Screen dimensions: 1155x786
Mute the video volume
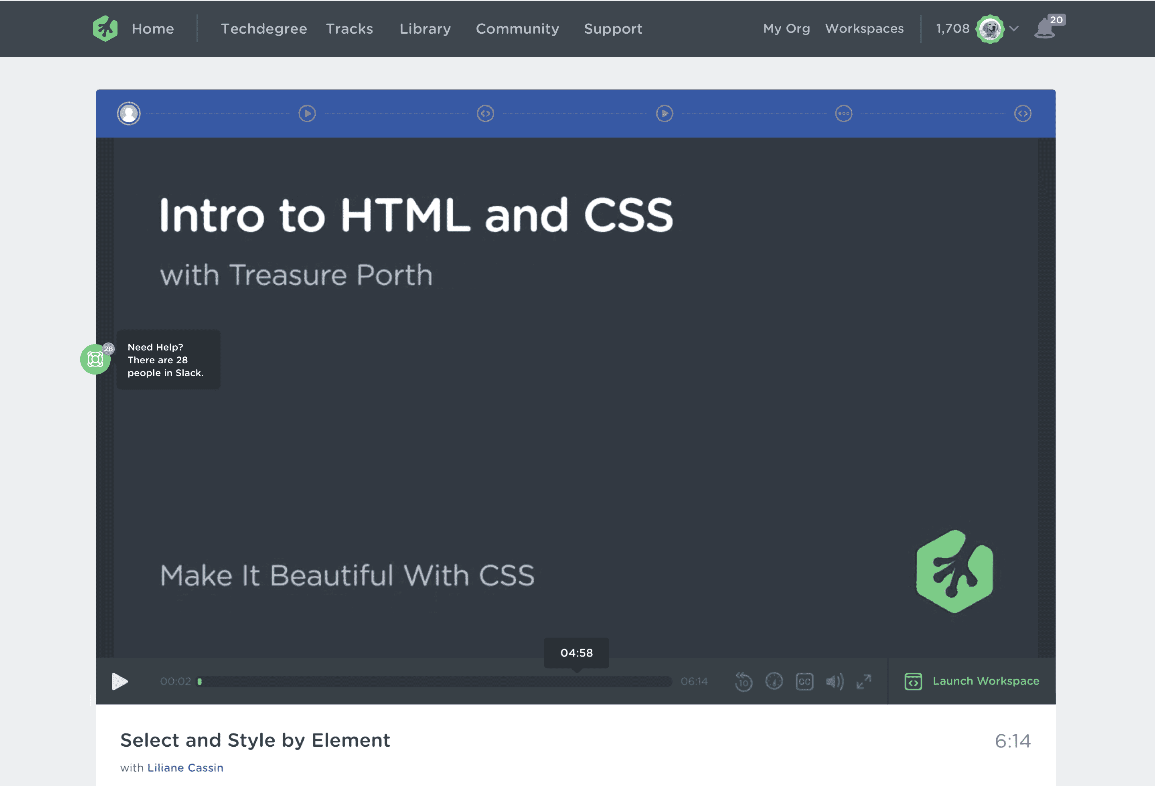pos(835,681)
